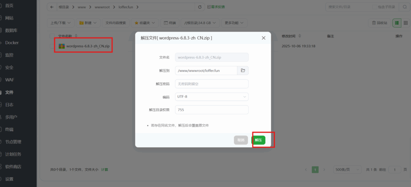Open the /(根目录)34.8 GB disk dropdown
The width and height of the screenshot is (411, 187).
click(200, 23)
